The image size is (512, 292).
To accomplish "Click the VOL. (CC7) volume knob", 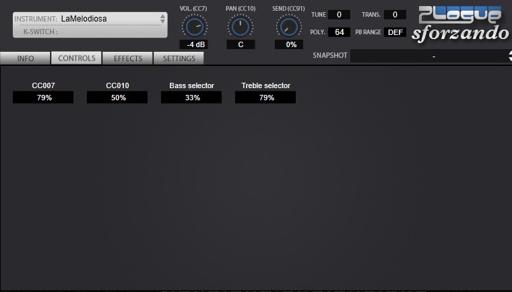I will pos(195,27).
